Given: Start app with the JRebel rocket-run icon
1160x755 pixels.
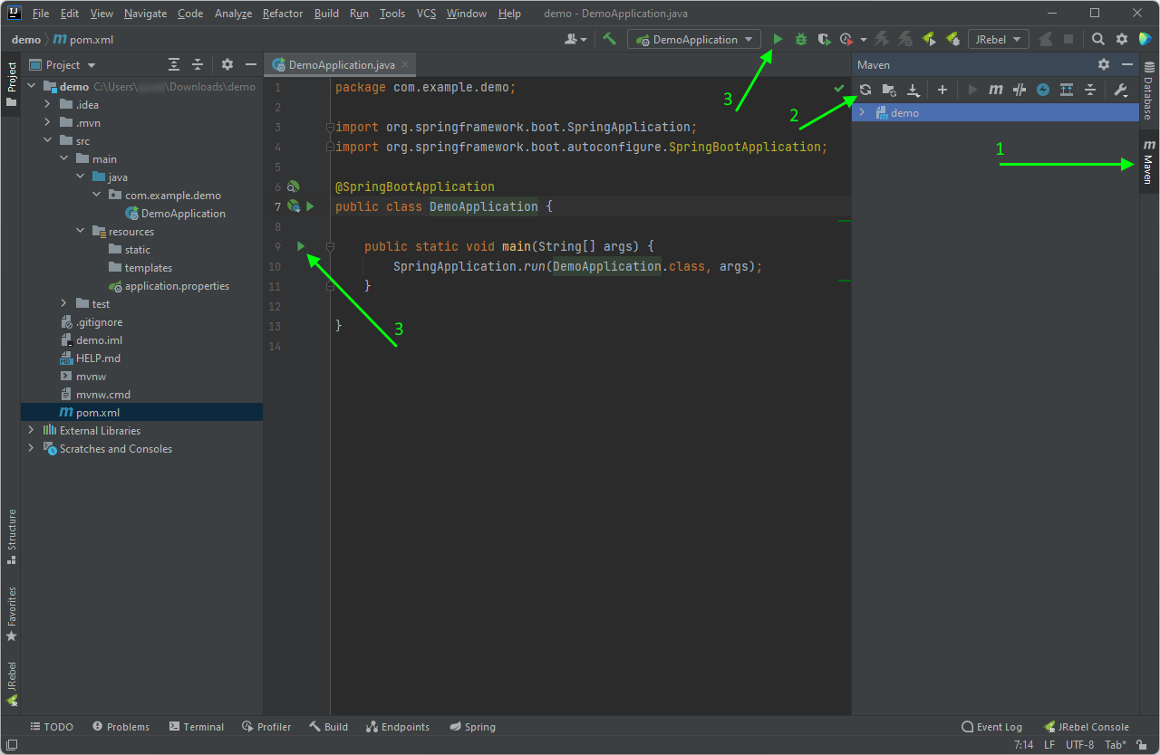Looking at the screenshot, I should 928,39.
